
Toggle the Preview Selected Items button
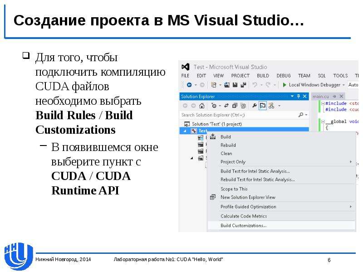[x=263, y=106]
